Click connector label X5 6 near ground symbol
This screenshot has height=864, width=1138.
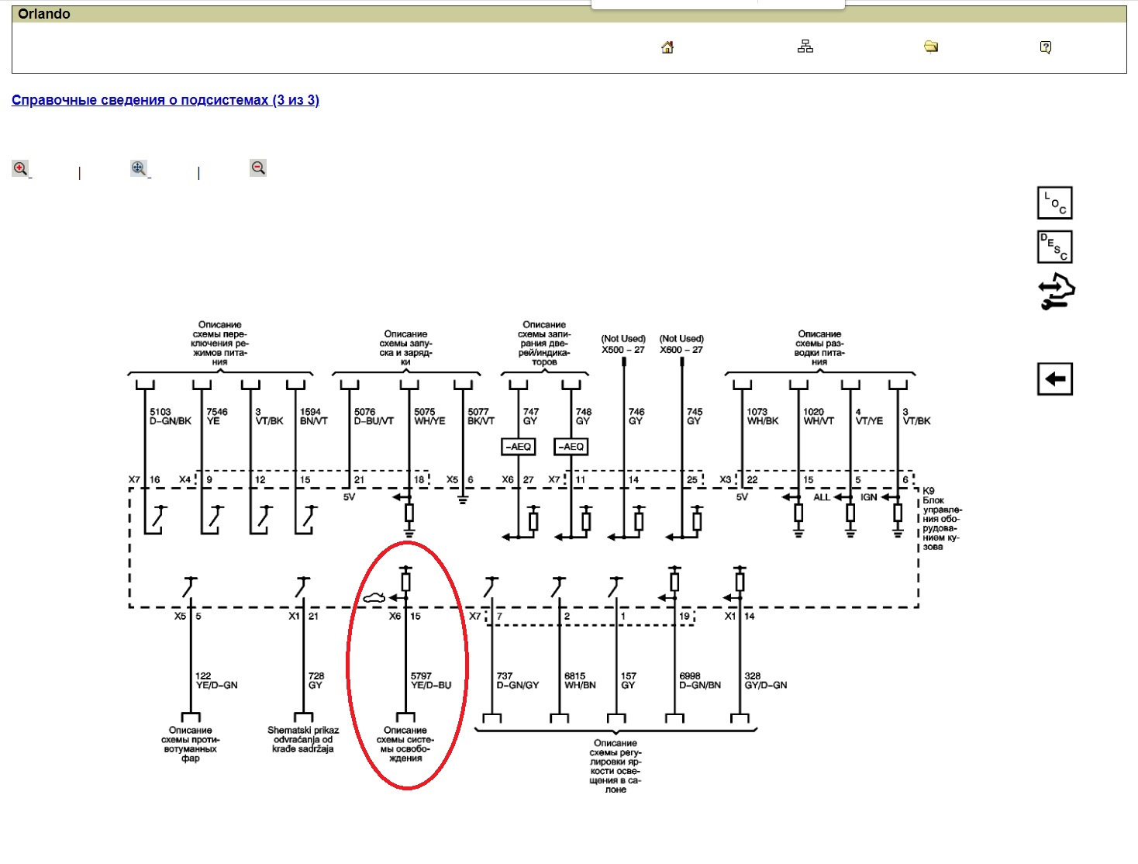click(460, 480)
